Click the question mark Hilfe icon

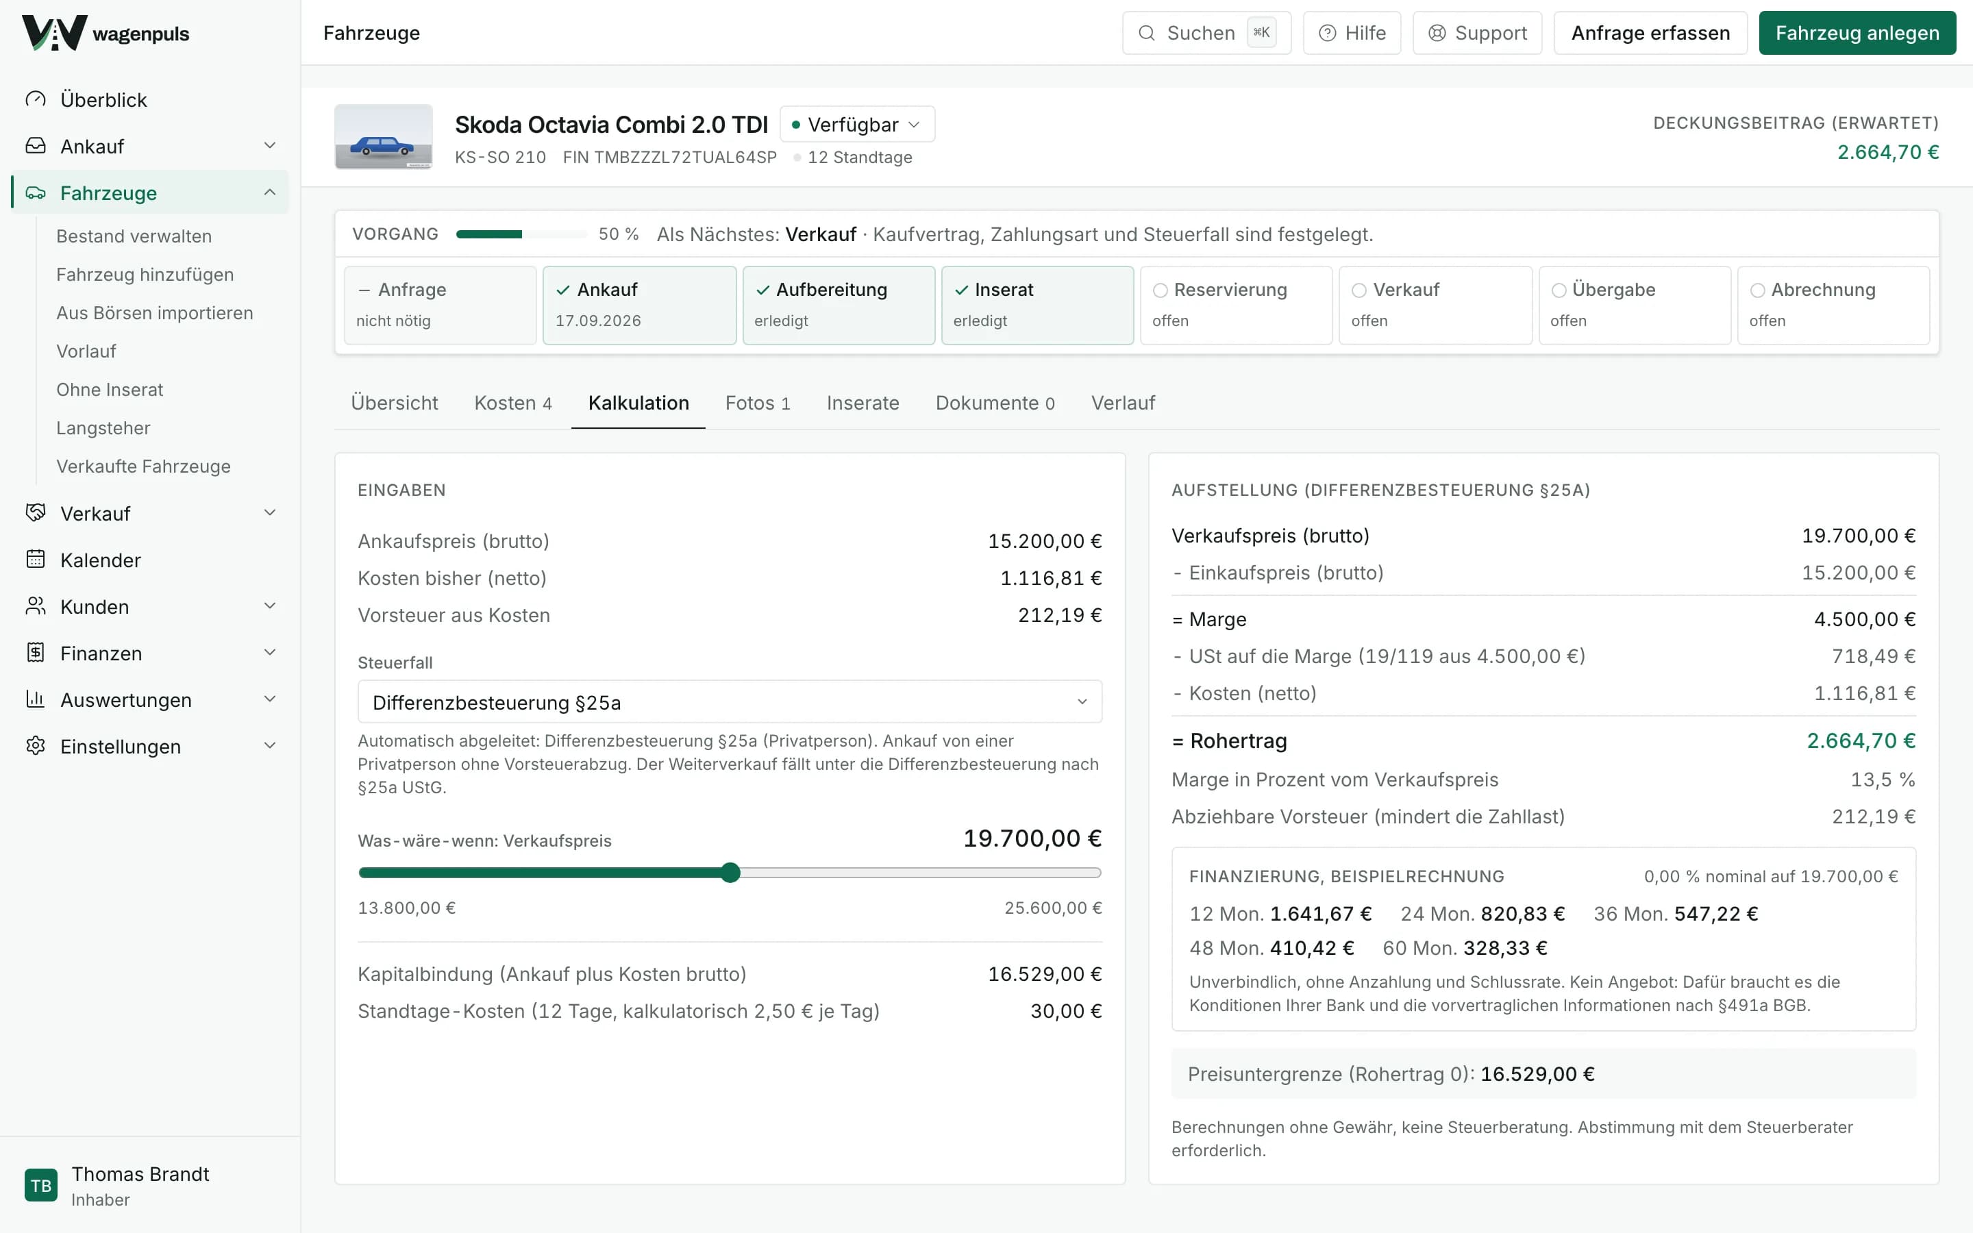pyautogui.click(x=1327, y=33)
